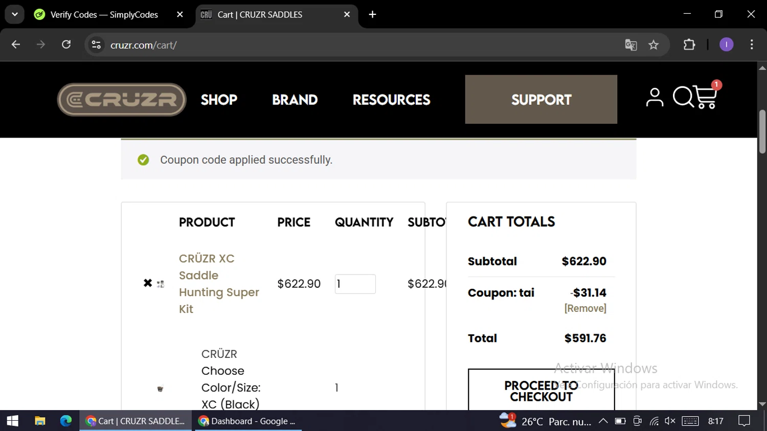
Task: Remove the tai coupon
Action: pyautogui.click(x=585, y=308)
